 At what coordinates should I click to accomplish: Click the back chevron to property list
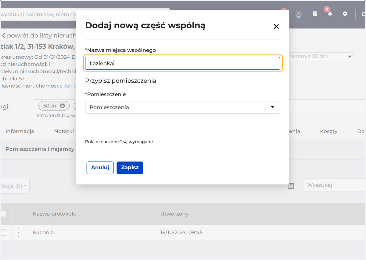pyautogui.click(x=3, y=35)
